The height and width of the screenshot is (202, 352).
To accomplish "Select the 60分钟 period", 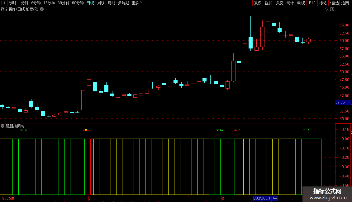I will pyautogui.click(x=78, y=3).
